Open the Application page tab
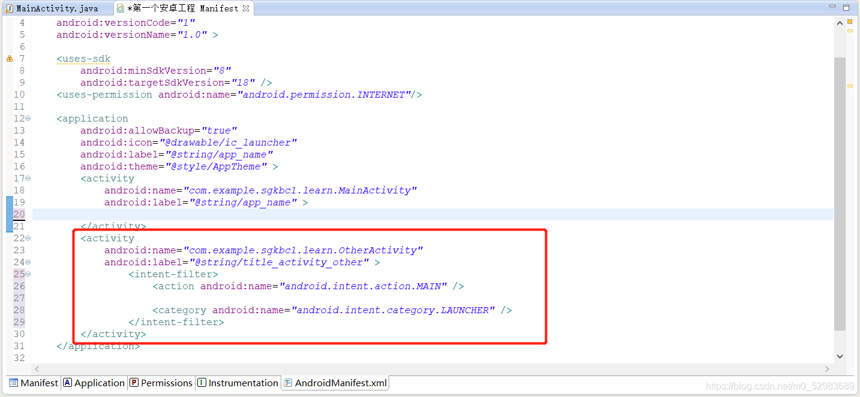The height and width of the screenshot is (397, 860). [94, 383]
